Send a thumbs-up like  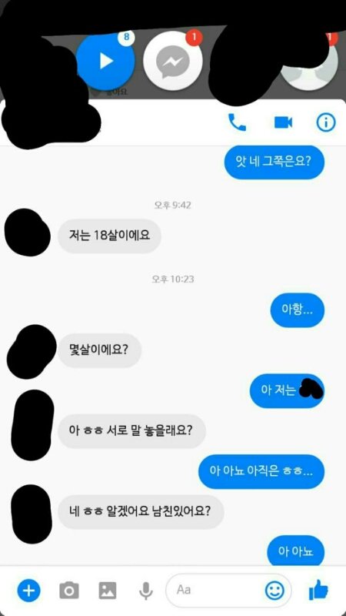(318, 590)
